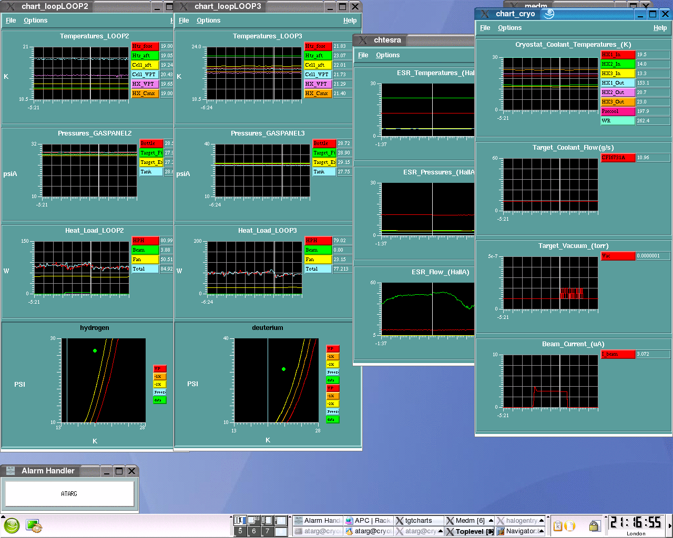
Task: Open File menu in chtesra window
Action: click(363, 55)
